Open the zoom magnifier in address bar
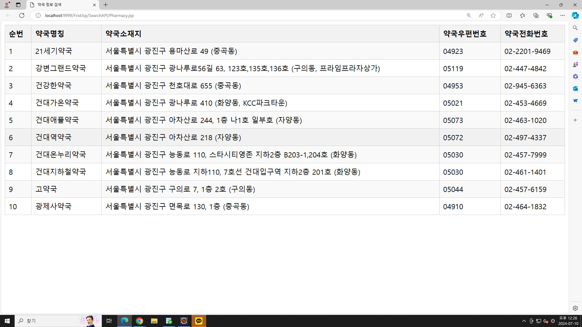Image resolution: width=582 pixels, height=327 pixels. [469, 15]
